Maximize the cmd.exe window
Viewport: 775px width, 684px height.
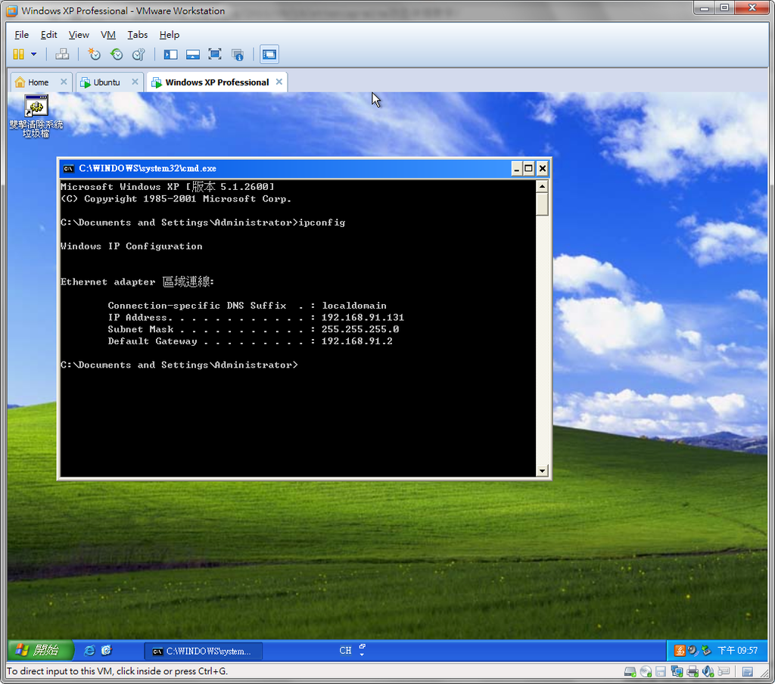point(529,169)
